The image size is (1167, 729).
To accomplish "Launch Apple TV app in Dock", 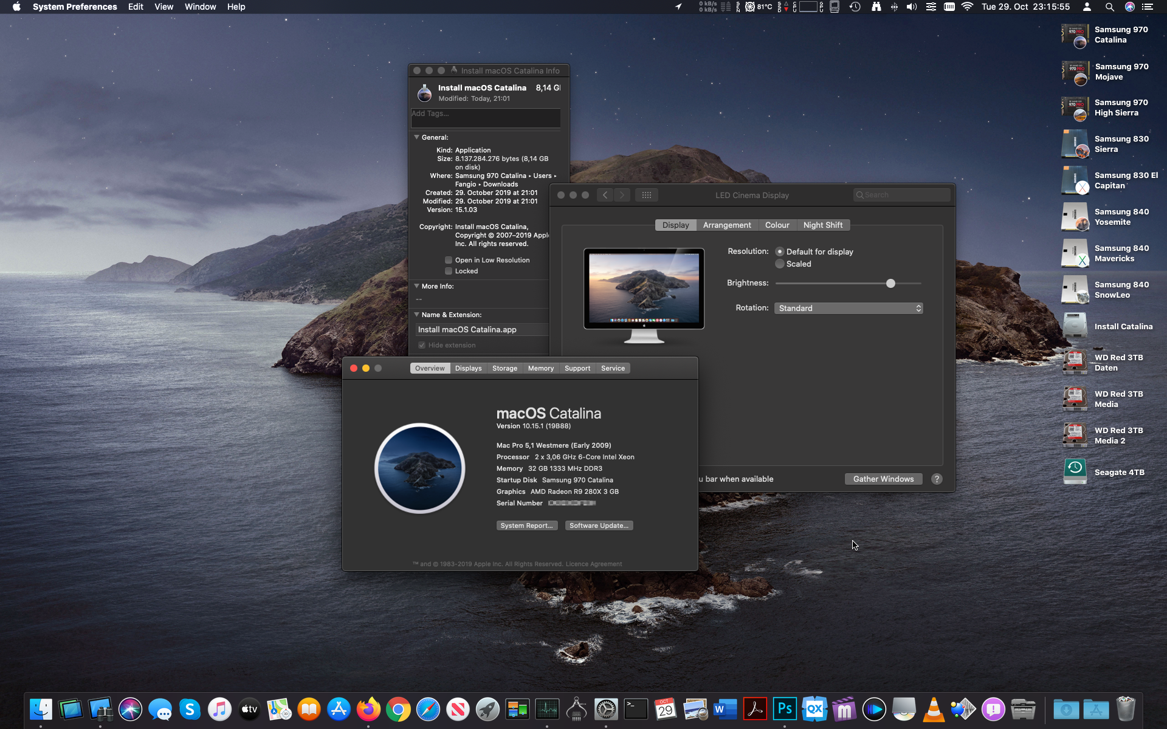I will tap(249, 709).
